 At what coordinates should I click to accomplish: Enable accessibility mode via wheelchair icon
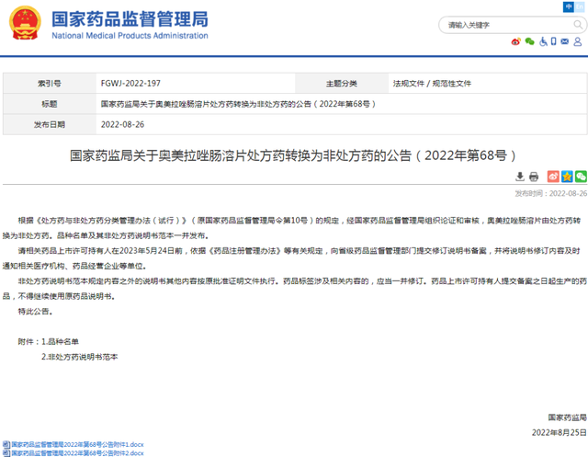click(x=543, y=41)
